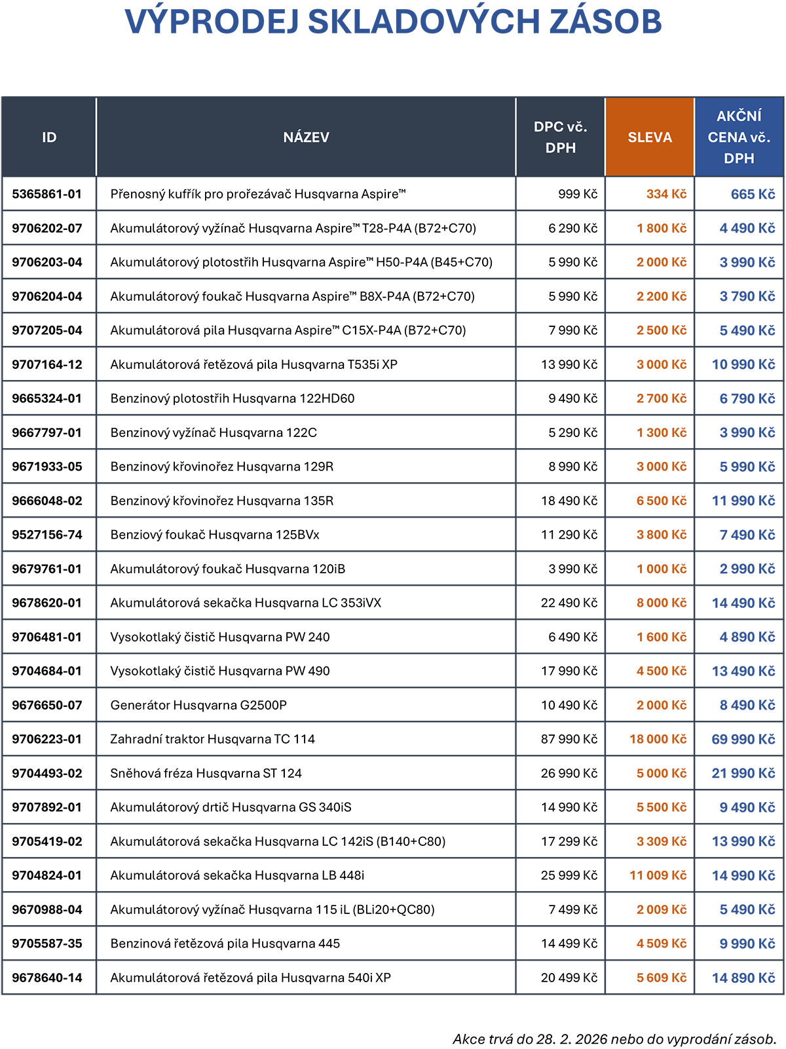Select the ID cell in the first table row
The width and height of the screenshot is (786, 1049).
pos(48,194)
